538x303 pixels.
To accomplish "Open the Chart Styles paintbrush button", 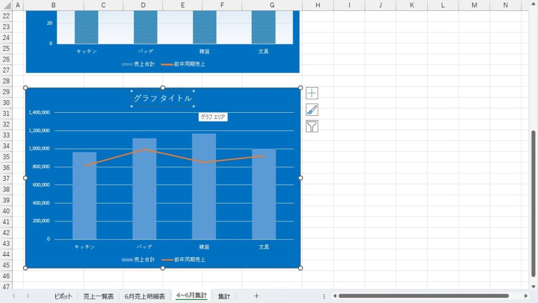I will [x=312, y=110].
